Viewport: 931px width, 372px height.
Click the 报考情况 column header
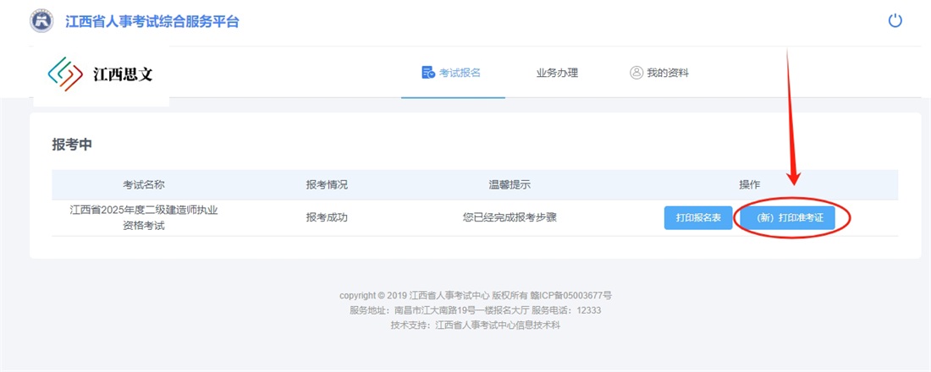tap(327, 184)
